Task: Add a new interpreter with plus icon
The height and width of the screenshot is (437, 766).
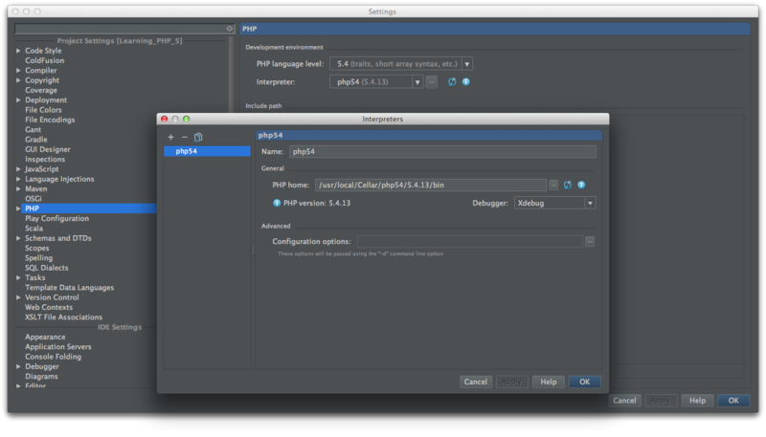Action: pos(170,137)
